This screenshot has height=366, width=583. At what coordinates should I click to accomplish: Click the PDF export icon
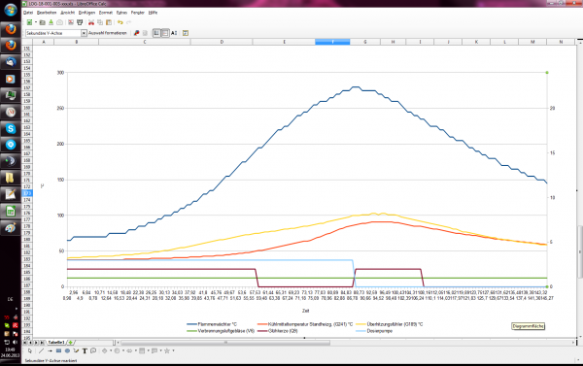click(71, 22)
